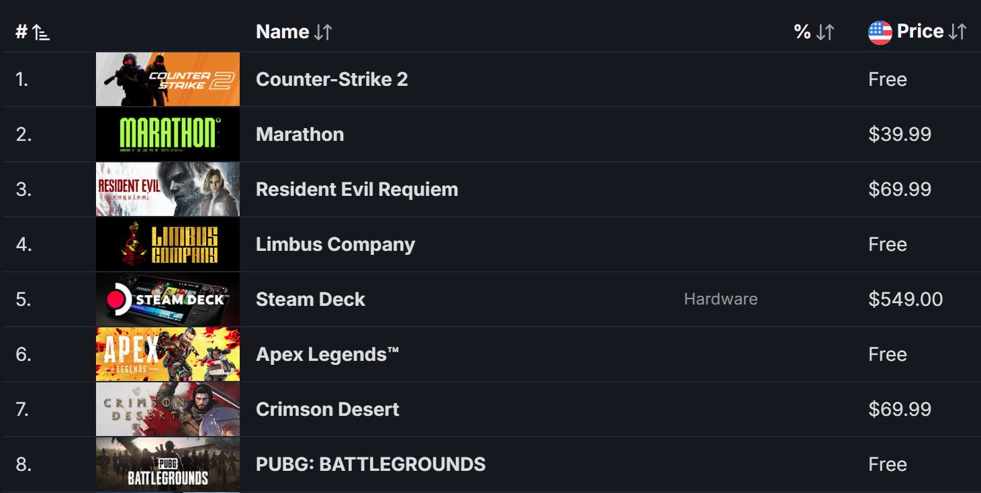The height and width of the screenshot is (493, 981).
Task: Click the % column sort arrows
Action: (x=827, y=31)
